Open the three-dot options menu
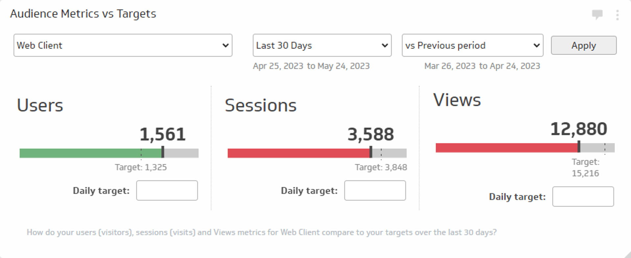Viewport: 631px width, 258px height. point(617,15)
